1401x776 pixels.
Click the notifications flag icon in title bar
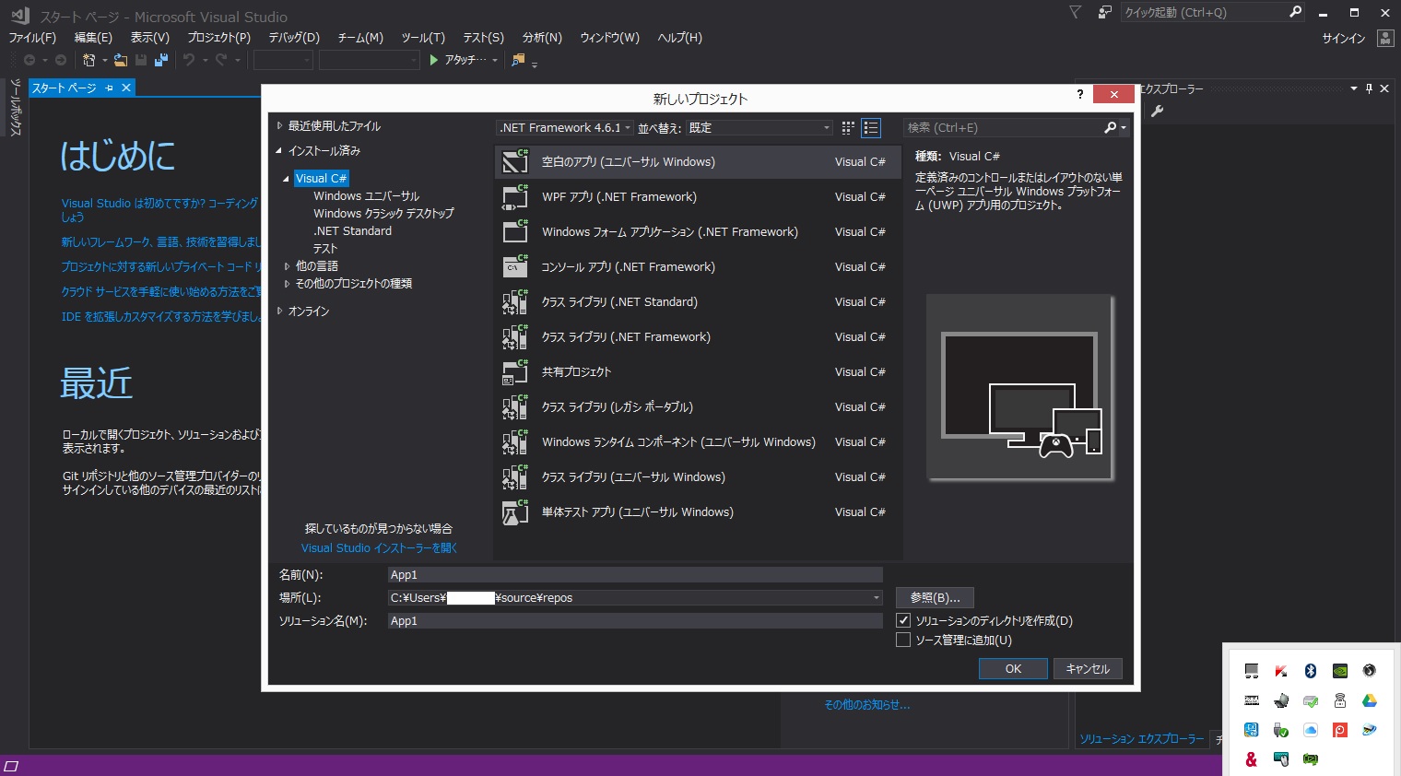pos(1075,12)
